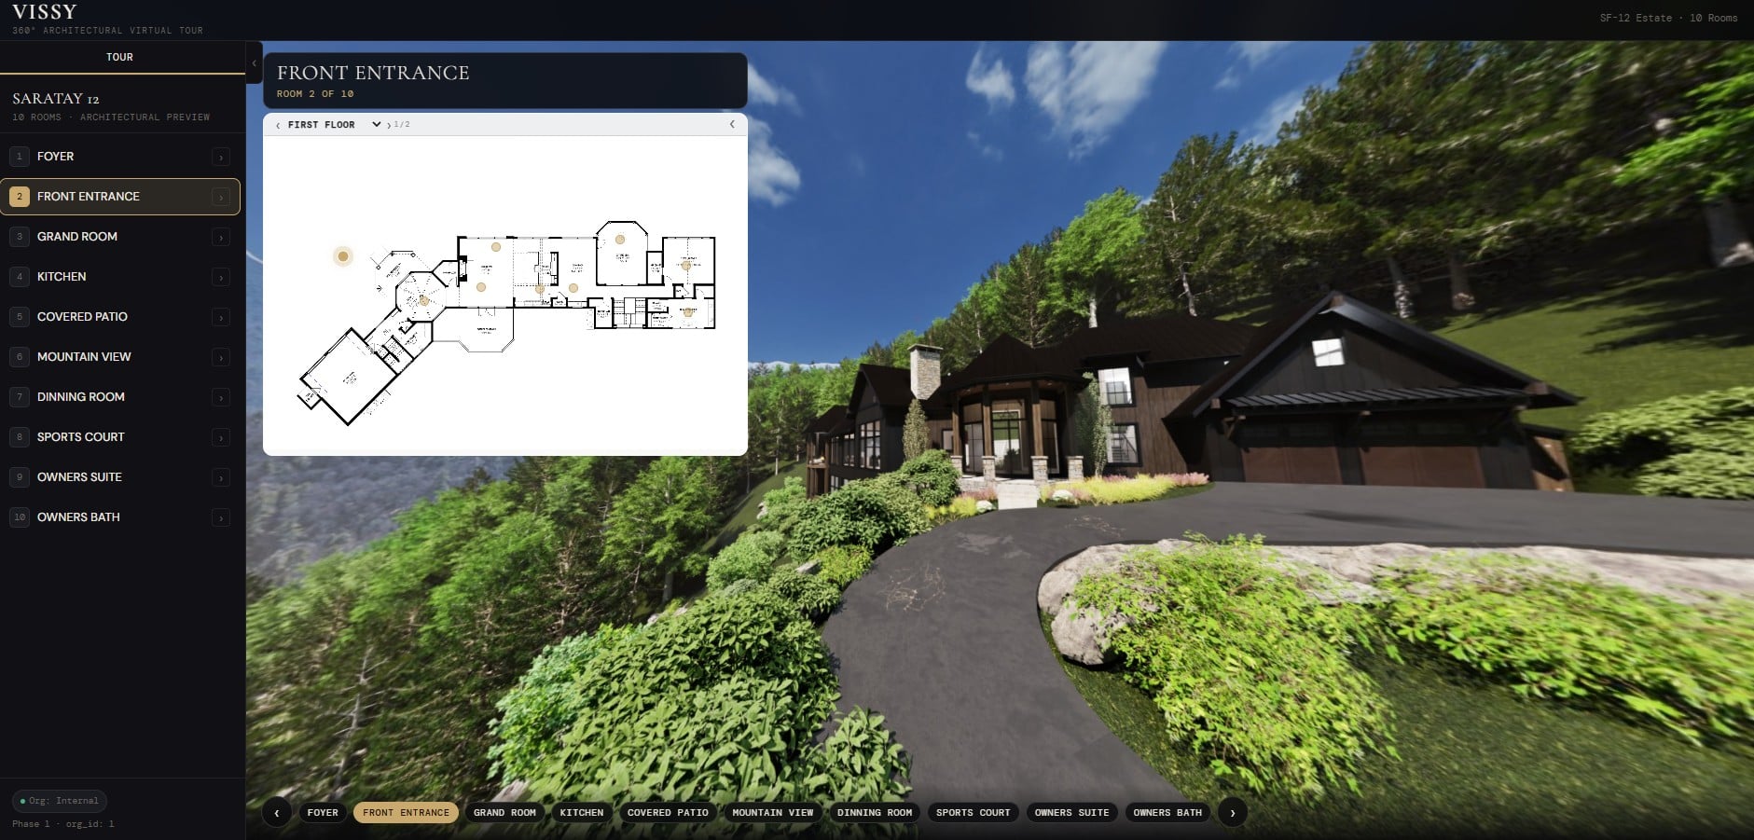The image size is (1754, 840).
Task: Click the ROOM 2 OF 10 subtitle
Action: point(315,94)
